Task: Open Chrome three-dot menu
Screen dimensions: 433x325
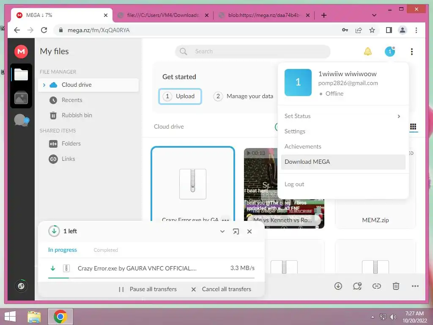Action: [416, 30]
